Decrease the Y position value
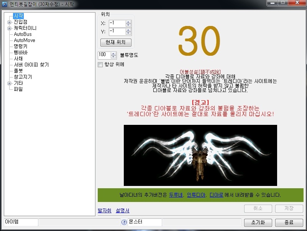 pyautogui.click(x=128, y=33)
